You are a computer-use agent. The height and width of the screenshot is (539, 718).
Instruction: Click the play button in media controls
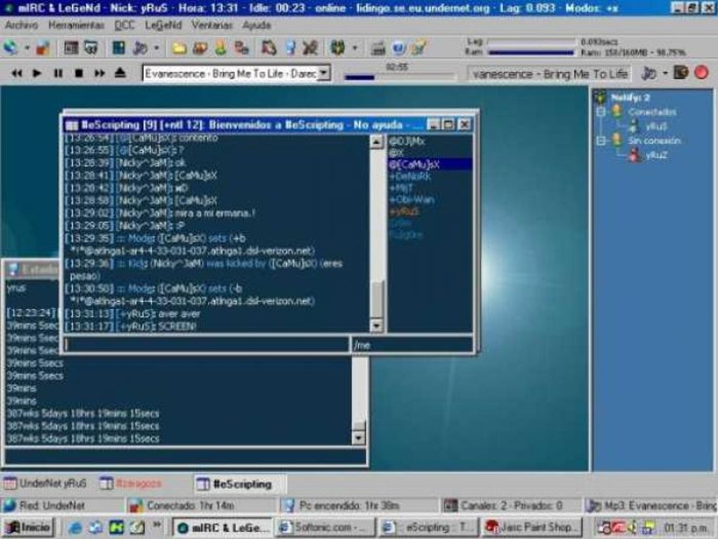tap(37, 73)
